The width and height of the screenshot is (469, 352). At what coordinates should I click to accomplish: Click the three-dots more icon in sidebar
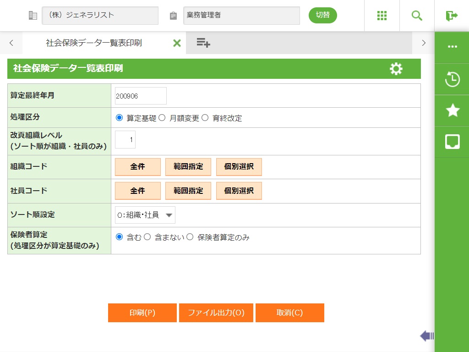coord(452,47)
